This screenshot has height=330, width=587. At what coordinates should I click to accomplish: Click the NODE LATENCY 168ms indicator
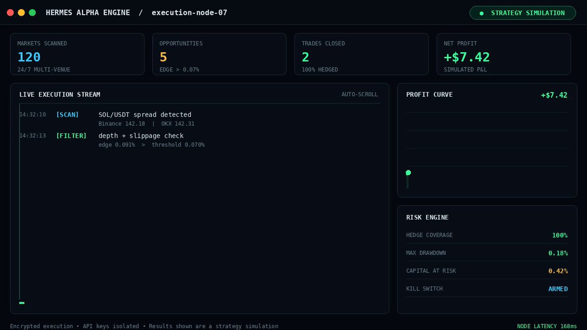point(547,326)
